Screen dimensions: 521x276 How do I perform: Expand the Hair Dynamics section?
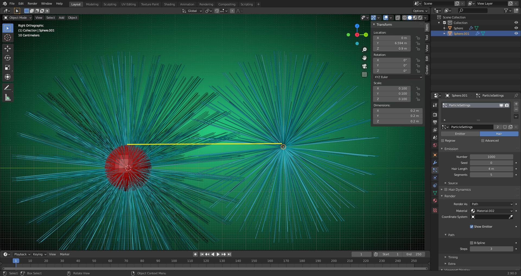(446, 189)
